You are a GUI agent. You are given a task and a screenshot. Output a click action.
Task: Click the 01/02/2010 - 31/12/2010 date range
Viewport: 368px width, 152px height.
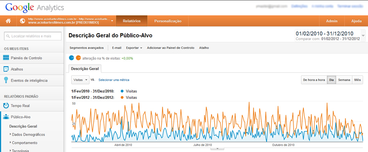click(x=325, y=34)
